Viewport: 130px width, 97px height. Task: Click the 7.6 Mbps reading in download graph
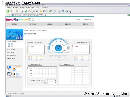[31, 46]
